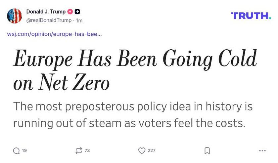Like the post with the heart icon
The image size is (278, 163).
click(142, 151)
